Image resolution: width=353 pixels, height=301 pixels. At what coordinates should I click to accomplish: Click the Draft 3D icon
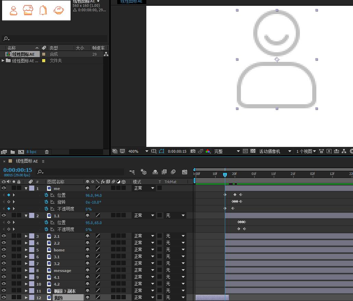(144, 172)
